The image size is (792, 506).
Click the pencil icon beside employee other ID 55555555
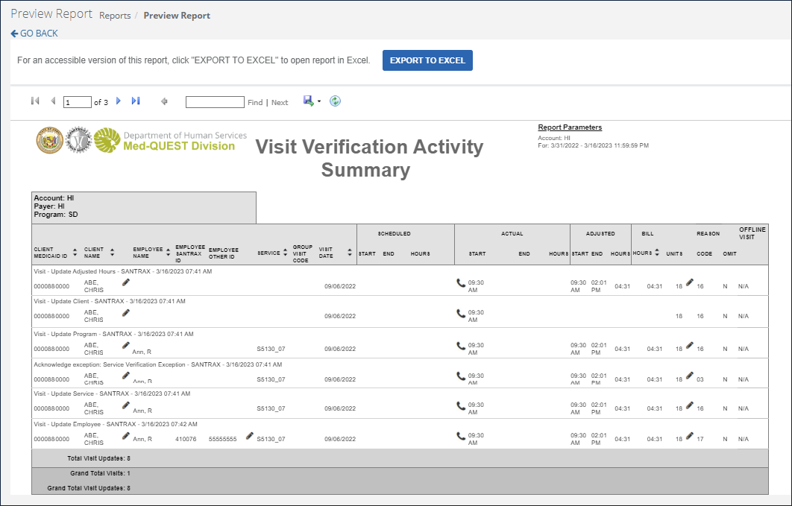[x=250, y=435]
